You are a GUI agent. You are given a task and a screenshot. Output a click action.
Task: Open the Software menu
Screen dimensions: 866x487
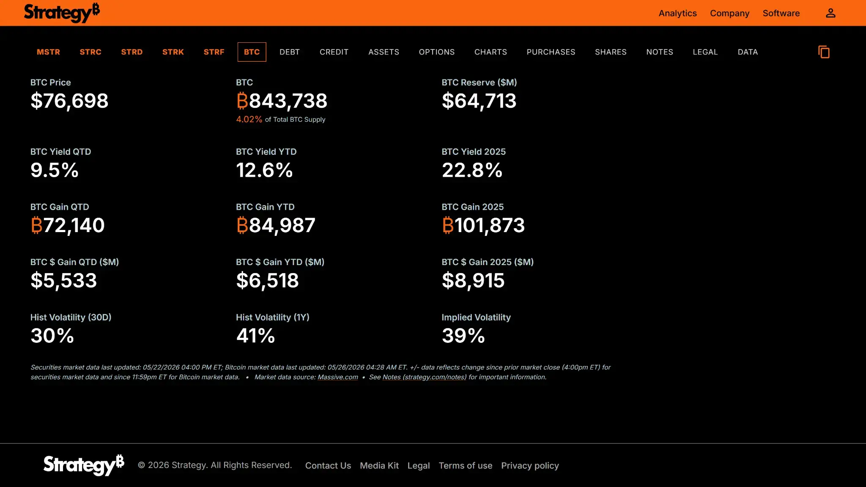coord(781,13)
